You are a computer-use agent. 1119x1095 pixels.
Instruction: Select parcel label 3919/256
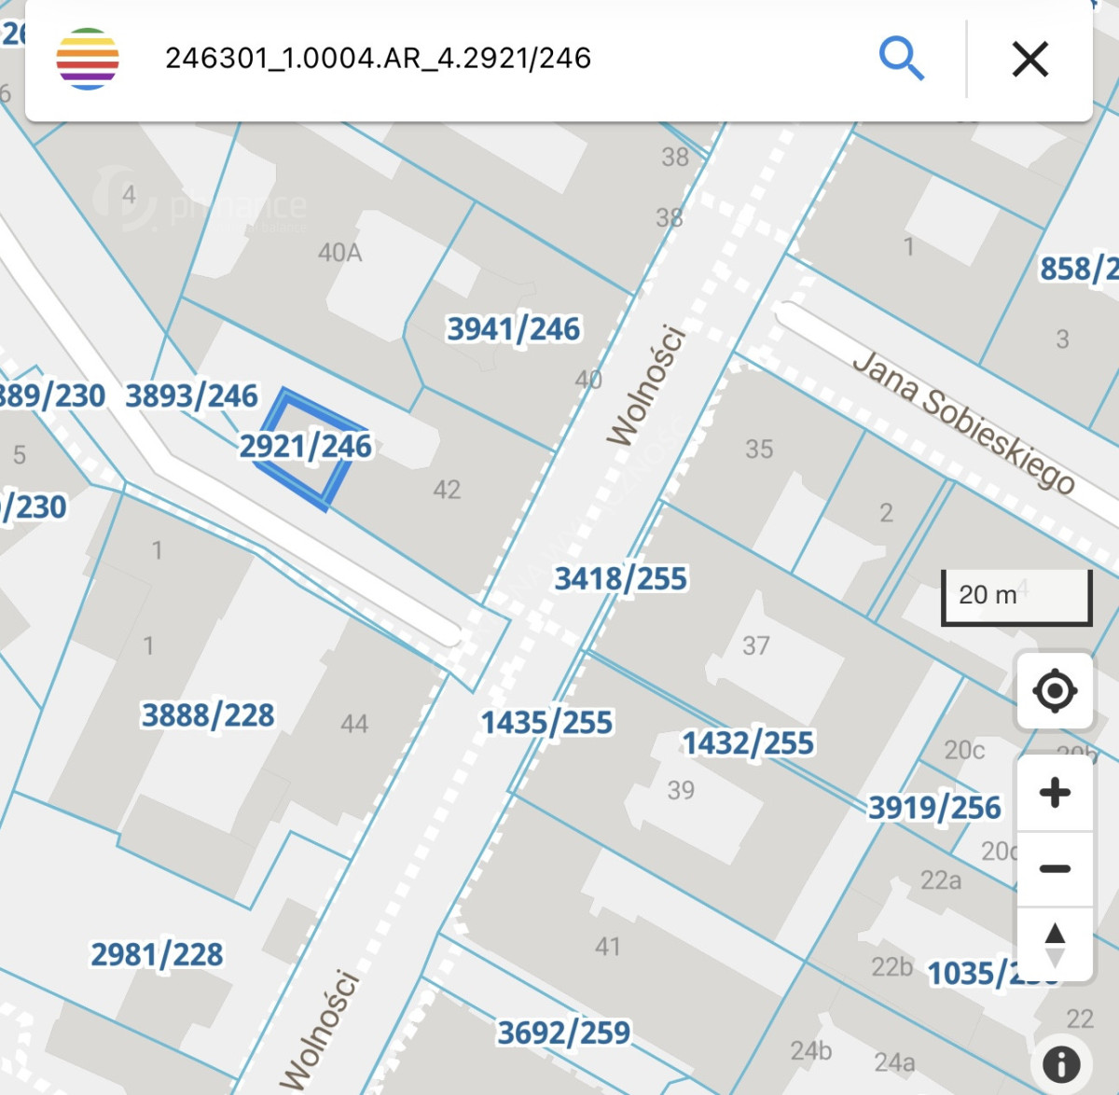(x=934, y=808)
